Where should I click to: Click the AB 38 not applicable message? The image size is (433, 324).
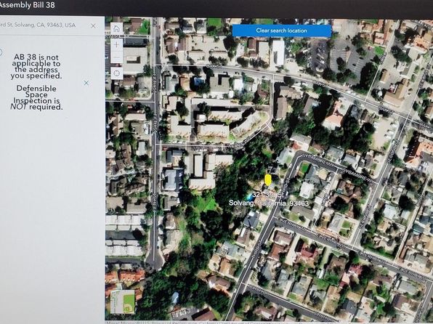coord(36,67)
